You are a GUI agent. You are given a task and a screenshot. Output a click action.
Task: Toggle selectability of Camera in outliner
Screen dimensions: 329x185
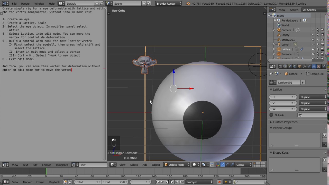pyautogui.click(x=318, y=30)
